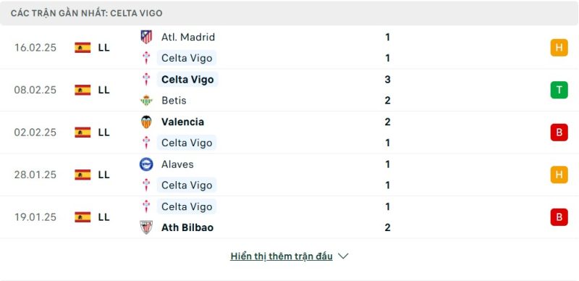579x281 pixels.
Task: Open the Valencia team name
Action: [182, 122]
